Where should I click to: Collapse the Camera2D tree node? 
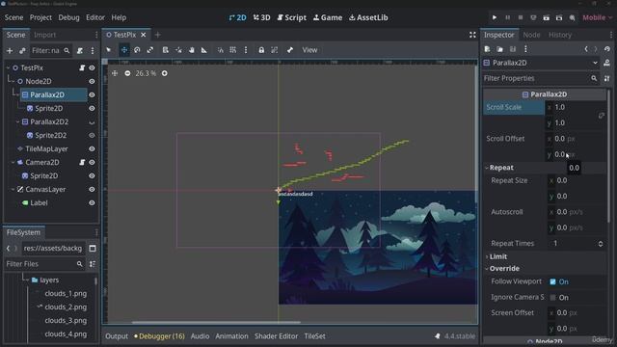13,162
